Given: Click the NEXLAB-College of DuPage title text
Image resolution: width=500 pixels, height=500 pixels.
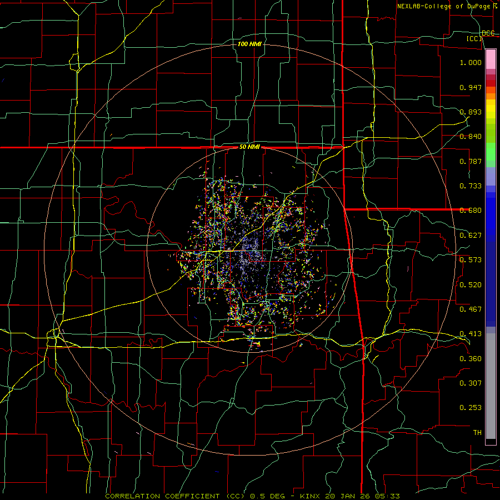Looking at the screenshot, I should [x=444, y=6].
